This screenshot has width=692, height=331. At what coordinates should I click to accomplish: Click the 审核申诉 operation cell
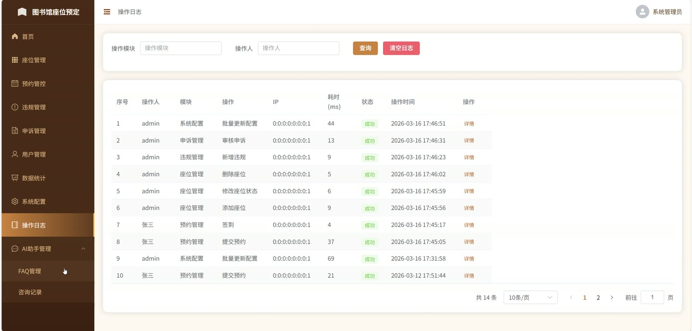pyautogui.click(x=234, y=141)
